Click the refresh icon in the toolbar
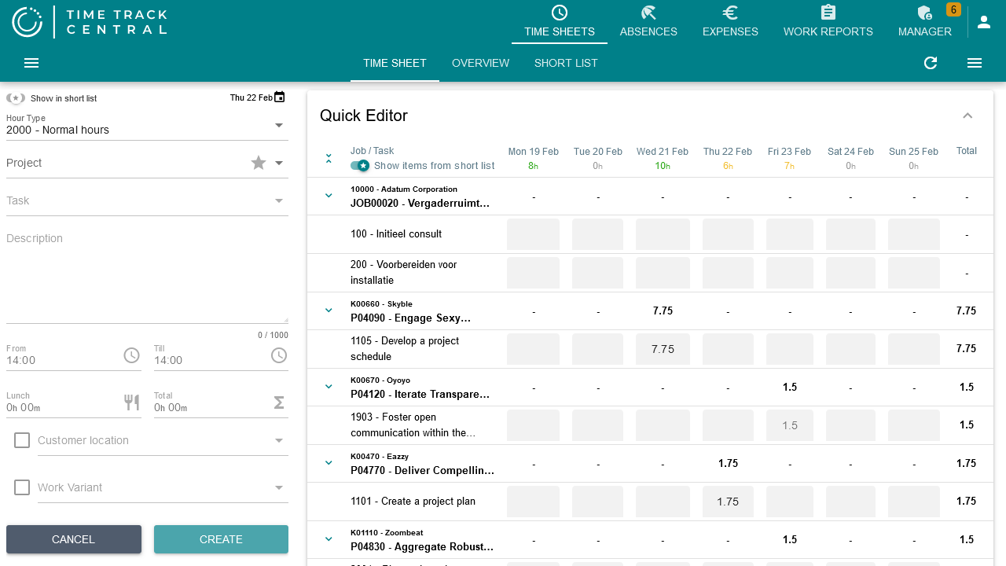Image resolution: width=1006 pixels, height=566 pixels. coord(931,63)
